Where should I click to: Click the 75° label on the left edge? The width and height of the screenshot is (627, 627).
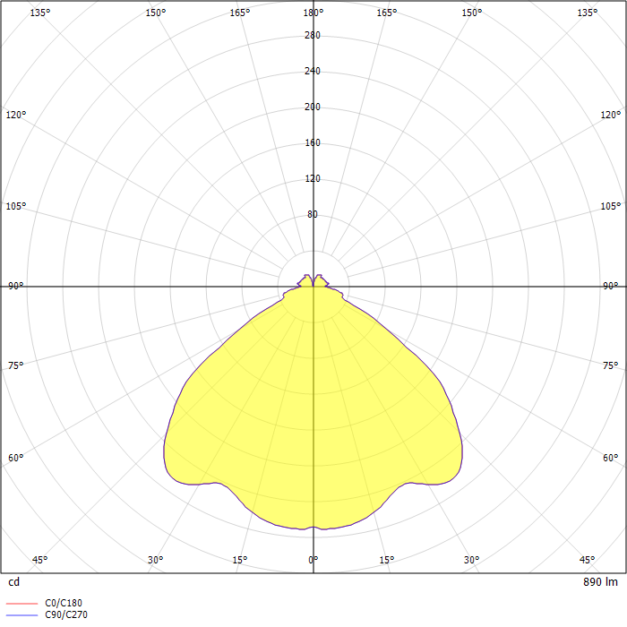[15, 365]
